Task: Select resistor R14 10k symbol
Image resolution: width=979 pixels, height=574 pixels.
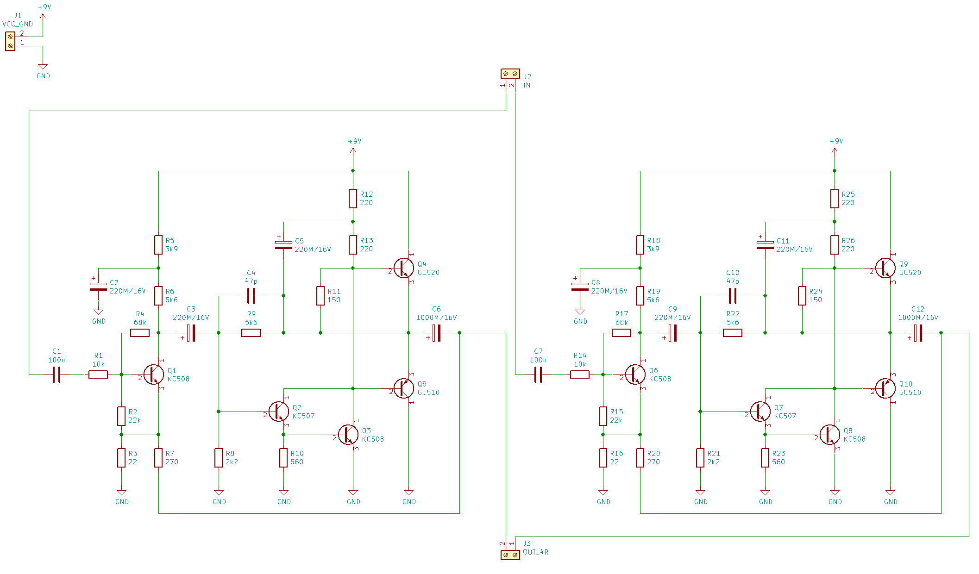Action: click(x=580, y=374)
